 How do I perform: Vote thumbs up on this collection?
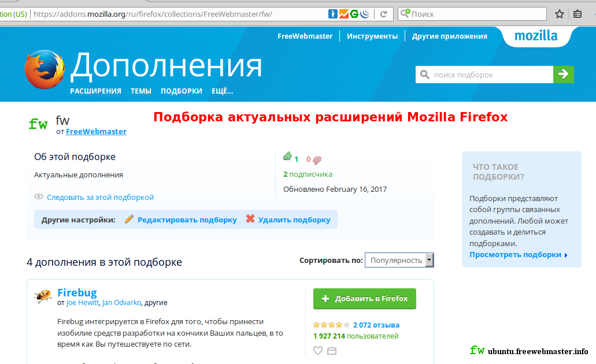[x=288, y=156]
